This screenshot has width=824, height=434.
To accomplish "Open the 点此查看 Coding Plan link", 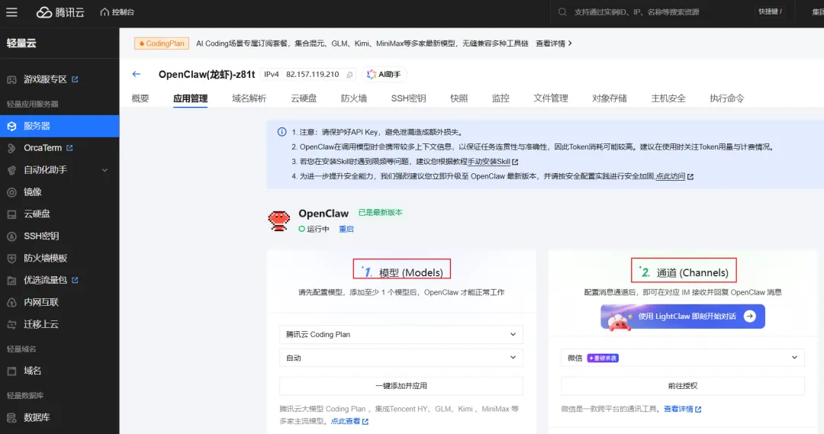I will [349, 421].
